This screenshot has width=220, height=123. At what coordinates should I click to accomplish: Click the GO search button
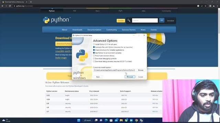click(x=162, y=20)
